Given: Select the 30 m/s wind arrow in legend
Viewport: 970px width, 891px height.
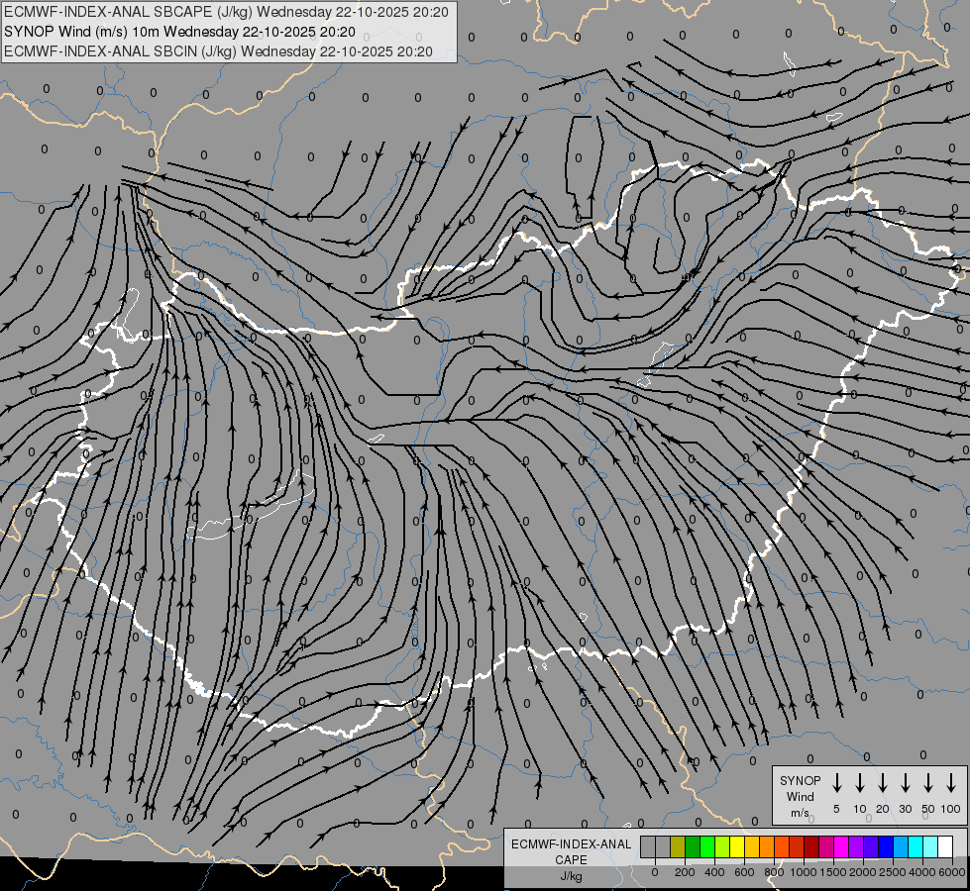Looking at the screenshot, I should 905,783.
